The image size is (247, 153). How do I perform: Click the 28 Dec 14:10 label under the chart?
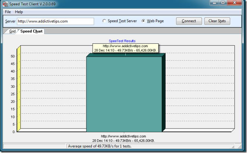pyautogui.click(x=123, y=141)
